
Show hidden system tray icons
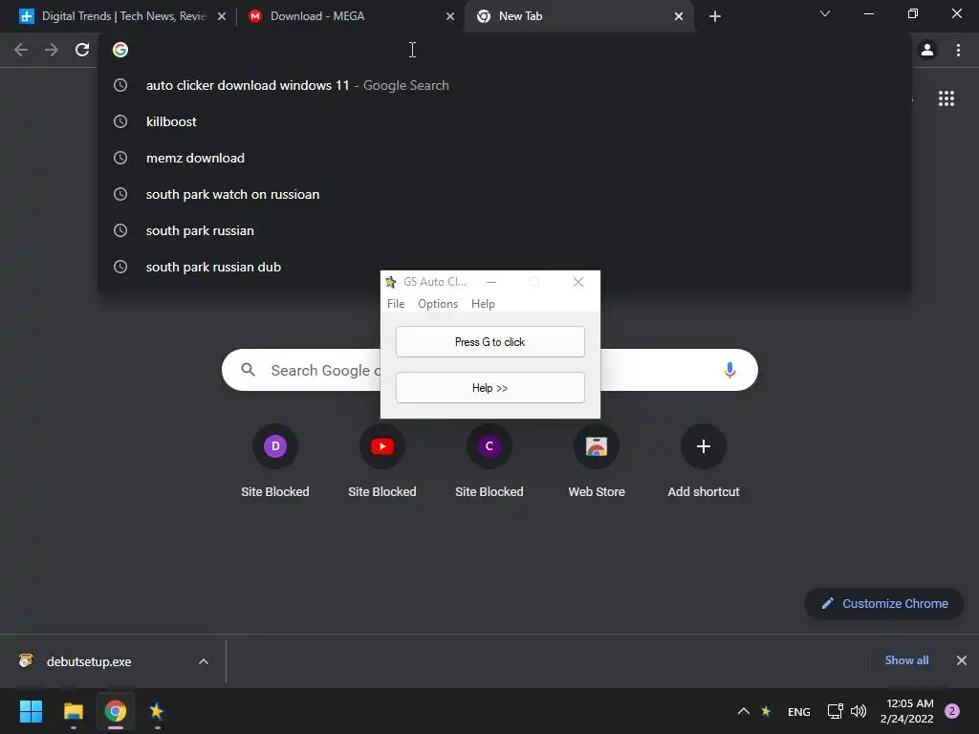[x=743, y=711]
